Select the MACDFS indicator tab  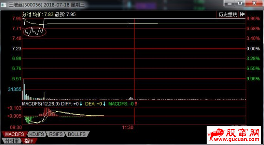point(14,134)
